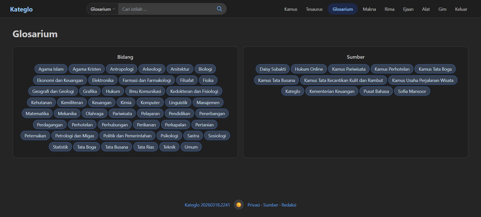This screenshot has height=217, width=481.
Task: Open the Redaksi footer link
Action: [x=289, y=205]
